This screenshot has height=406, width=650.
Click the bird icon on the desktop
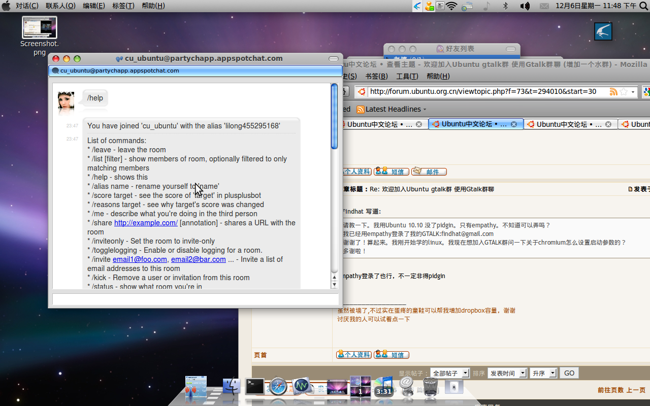point(603,31)
